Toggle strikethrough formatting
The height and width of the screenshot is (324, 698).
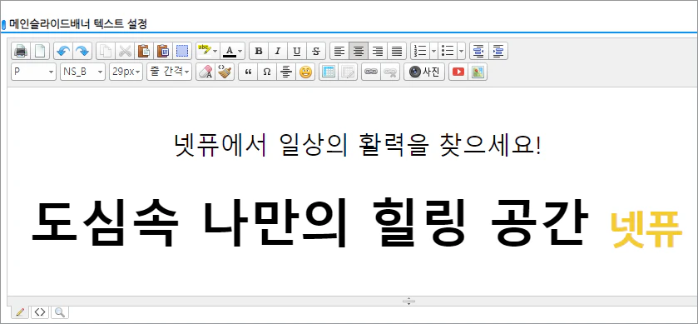(316, 52)
